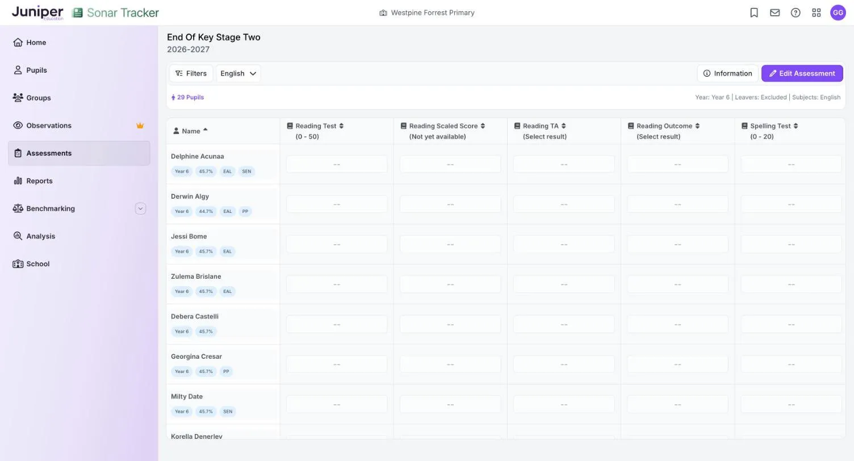The height and width of the screenshot is (461, 854).
Task: Click pupil name Milty Date
Action: coord(187,397)
